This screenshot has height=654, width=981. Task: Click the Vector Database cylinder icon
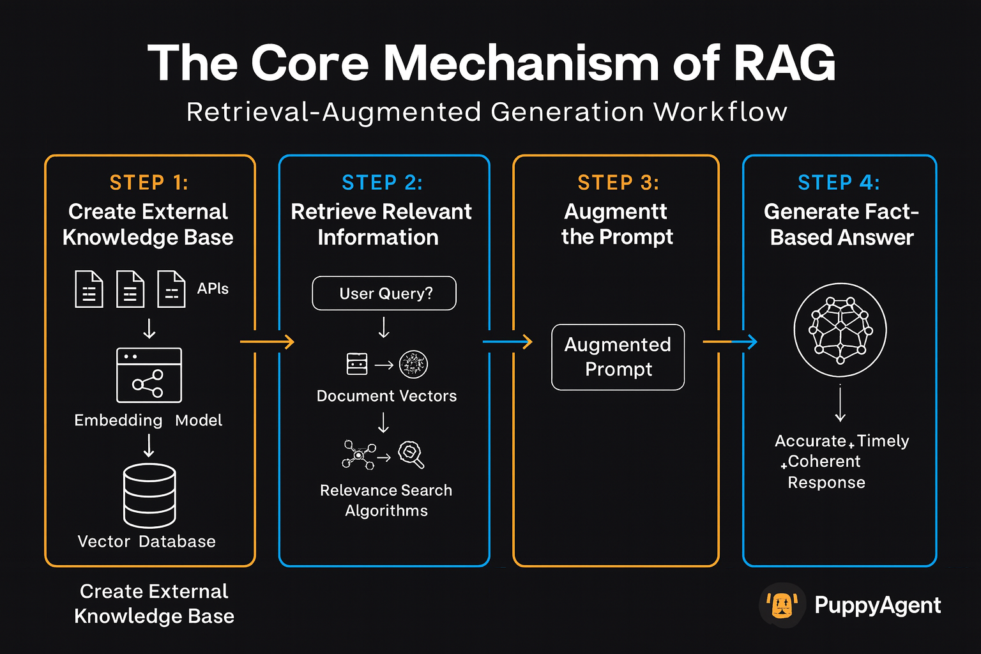149,496
